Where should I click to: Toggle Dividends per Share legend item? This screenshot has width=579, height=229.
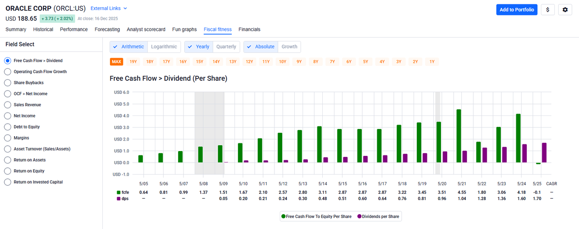pyautogui.click(x=378, y=217)
